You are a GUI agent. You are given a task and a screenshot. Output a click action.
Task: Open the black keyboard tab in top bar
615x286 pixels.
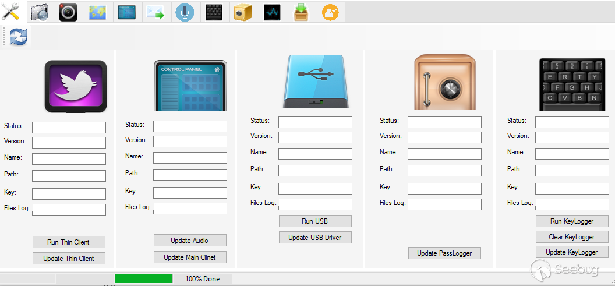214,12
